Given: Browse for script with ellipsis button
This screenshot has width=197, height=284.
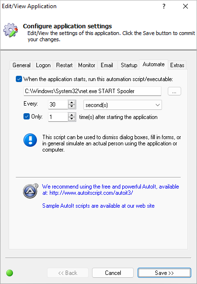Looking at the screenshot, I should click(x=174, y=91).
